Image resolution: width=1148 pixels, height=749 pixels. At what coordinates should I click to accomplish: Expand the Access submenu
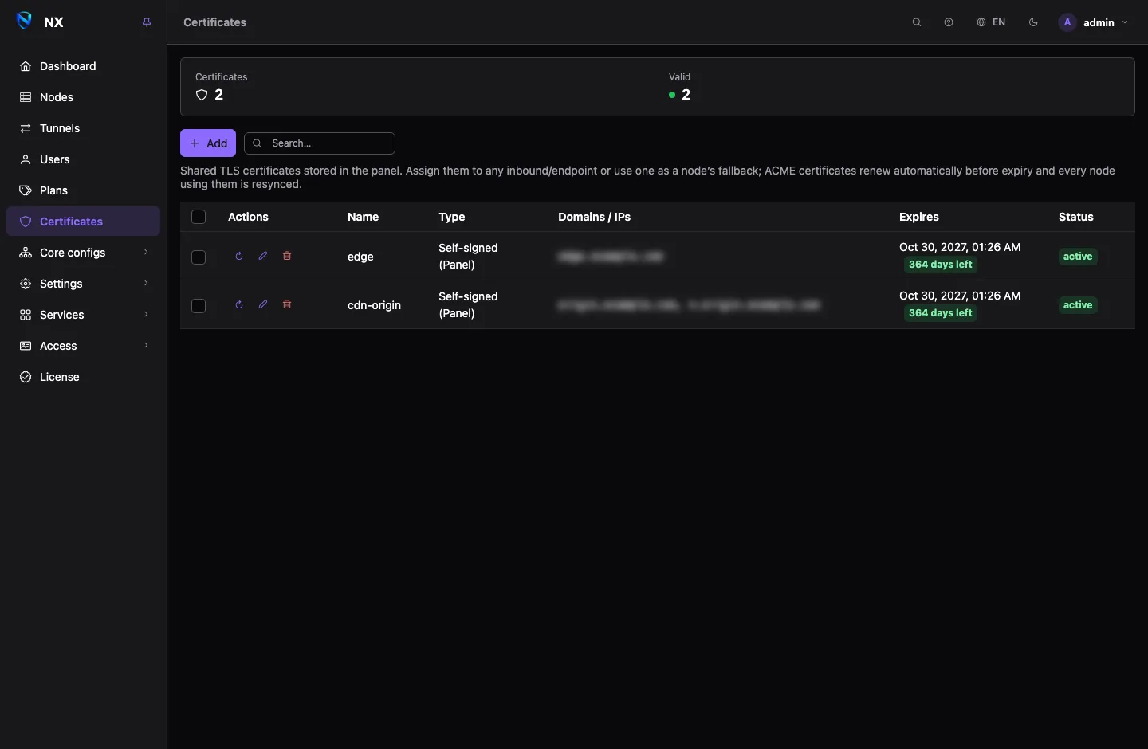point(84,346)
